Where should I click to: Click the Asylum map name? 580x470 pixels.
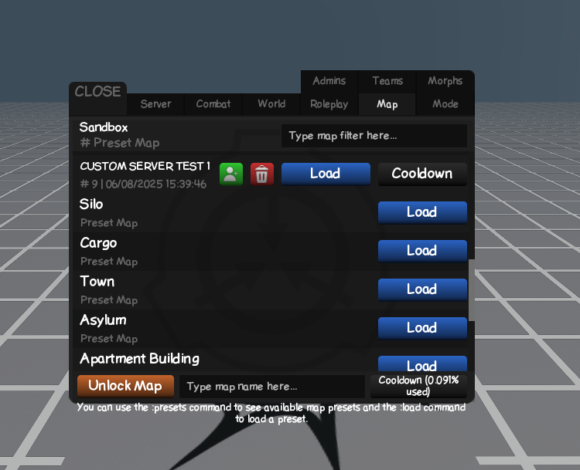tap(103, 320)
